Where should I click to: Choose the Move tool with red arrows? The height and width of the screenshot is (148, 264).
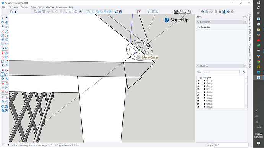coord(3,53)
